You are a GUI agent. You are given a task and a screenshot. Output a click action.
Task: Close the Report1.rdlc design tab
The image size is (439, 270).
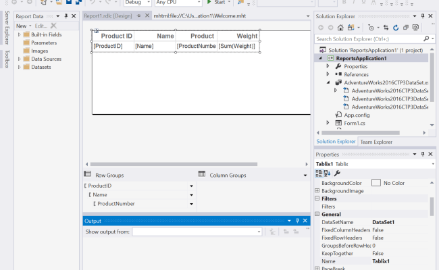pos(147,16)
